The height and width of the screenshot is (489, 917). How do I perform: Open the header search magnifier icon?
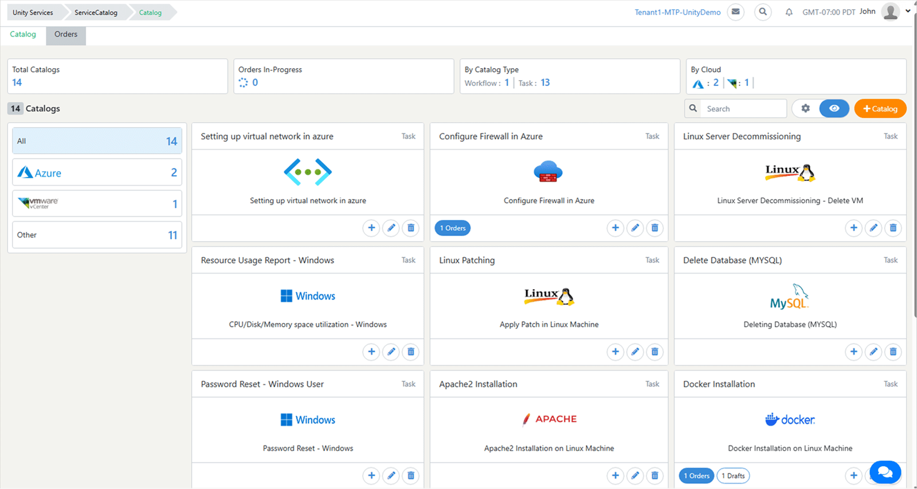click(763, 12)
